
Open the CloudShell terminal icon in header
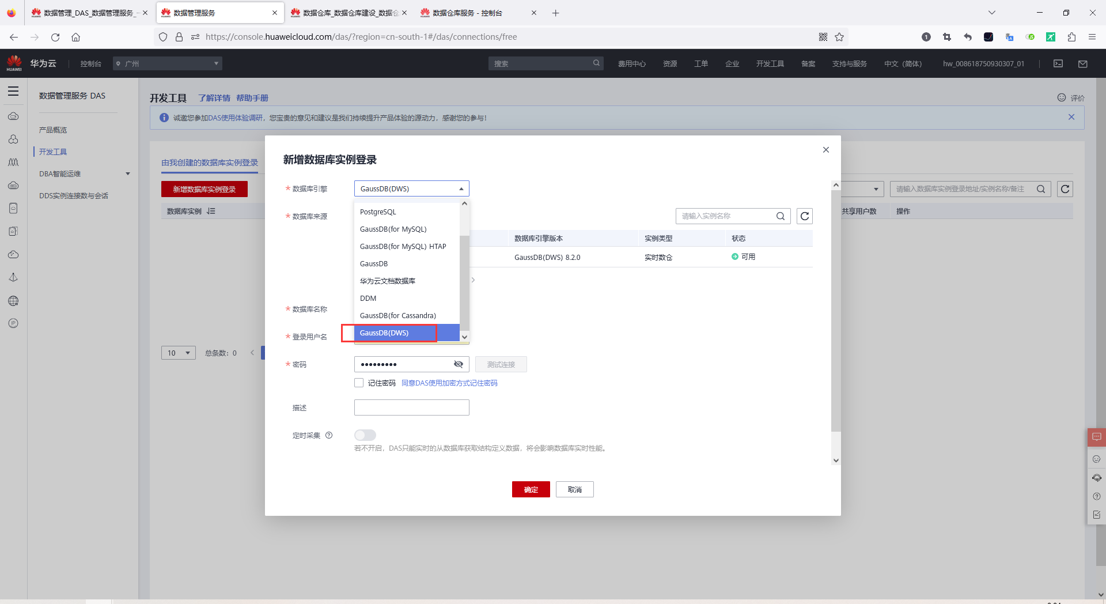(1058, 63)
